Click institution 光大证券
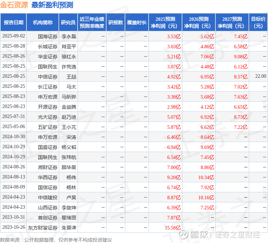Screen dimensions: 268x243 pos(48,117)
